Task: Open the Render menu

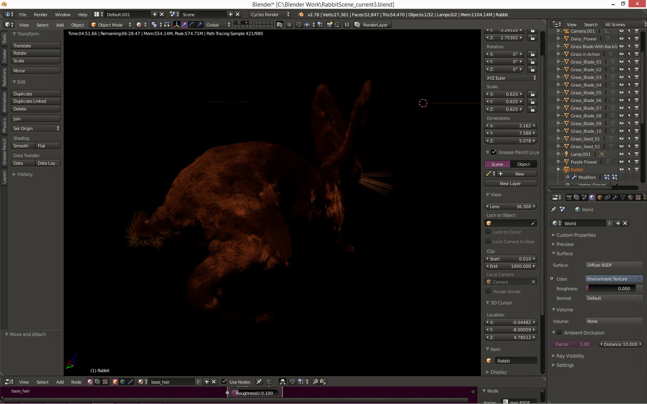Action: (40, 14)
